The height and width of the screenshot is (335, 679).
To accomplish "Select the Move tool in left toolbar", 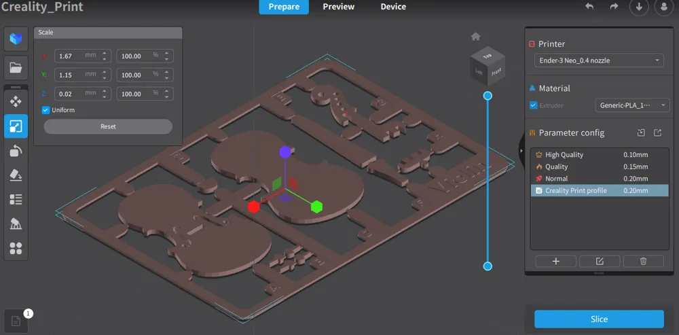I will (16, 101).
